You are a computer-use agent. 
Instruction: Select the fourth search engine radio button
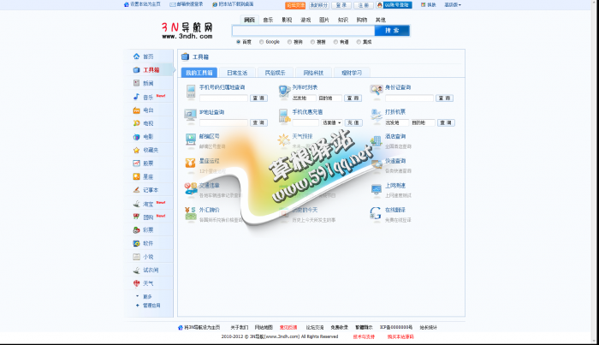pyautogui.click(x=312, y=42)
